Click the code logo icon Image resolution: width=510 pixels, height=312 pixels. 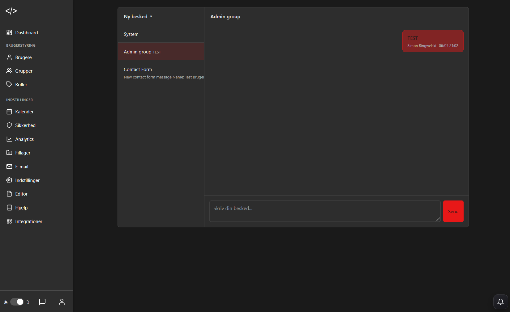coord(11,11)
